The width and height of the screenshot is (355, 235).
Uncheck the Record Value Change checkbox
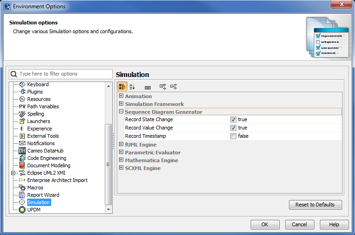(x=233, y=128)
